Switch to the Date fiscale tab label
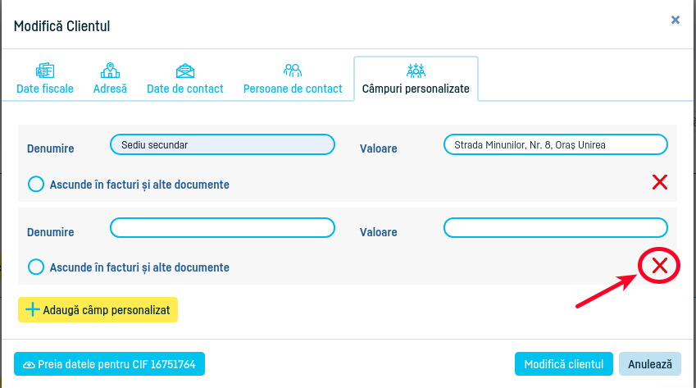The width and height of the screenshot is (696, 388). (45, 89)
